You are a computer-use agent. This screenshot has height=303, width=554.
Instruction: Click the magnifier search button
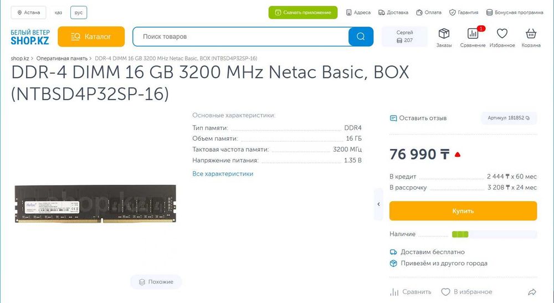tap(361, 37)
